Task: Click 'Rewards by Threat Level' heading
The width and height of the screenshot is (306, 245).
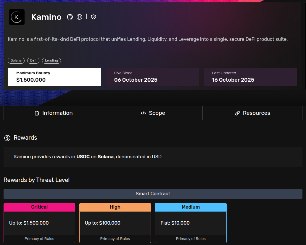Action: point(36,180)
